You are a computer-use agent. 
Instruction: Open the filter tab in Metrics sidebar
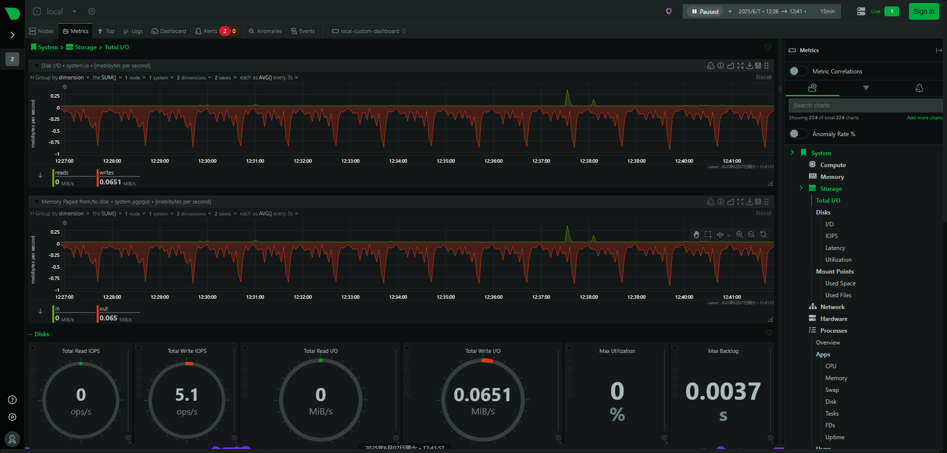pos(866,88)
